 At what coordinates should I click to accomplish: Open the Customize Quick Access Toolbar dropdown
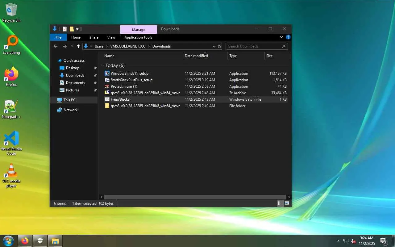[77, 29]
